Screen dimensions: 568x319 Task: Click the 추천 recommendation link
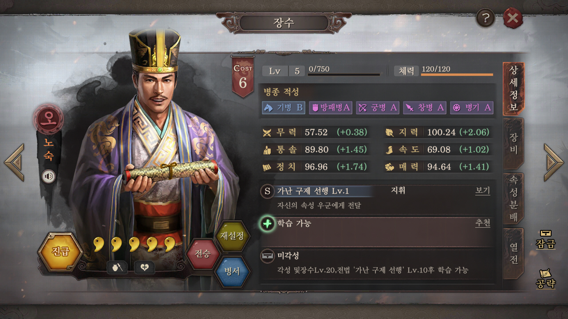click(x=482, y=223)
